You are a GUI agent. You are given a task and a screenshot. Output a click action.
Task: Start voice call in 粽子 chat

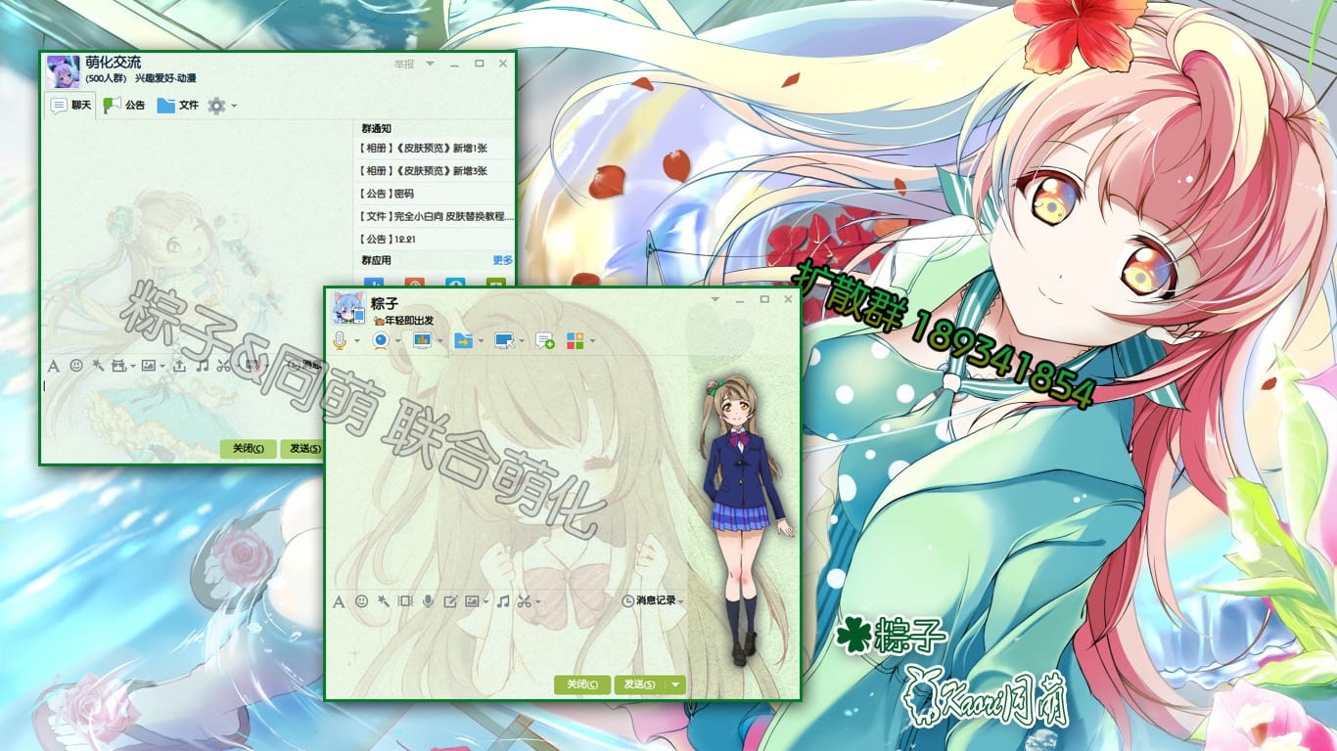click(x=341, y=340)
